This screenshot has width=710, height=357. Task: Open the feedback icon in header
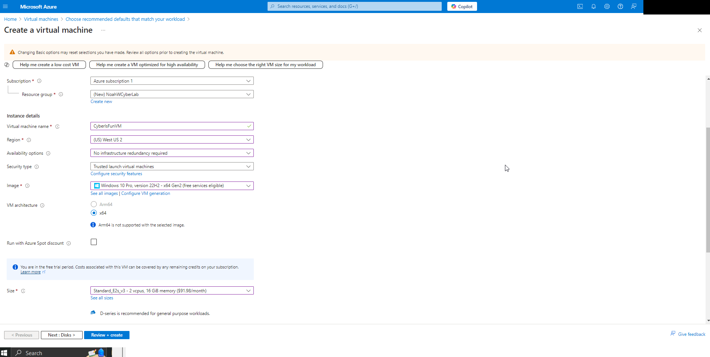tap(634, 6)
